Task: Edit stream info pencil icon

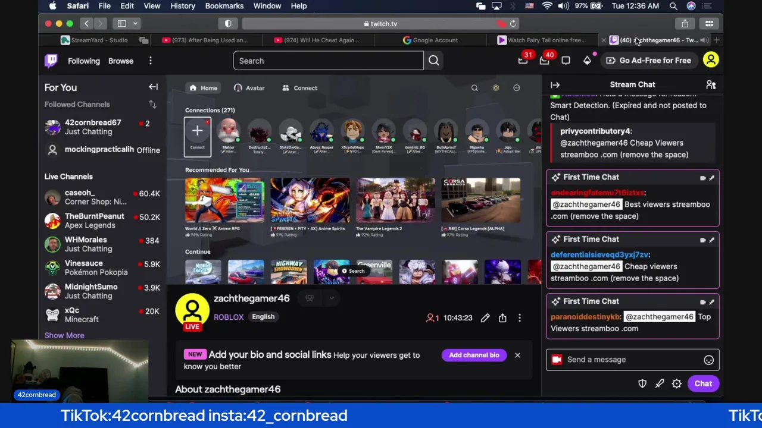Action: (x=485, y=318)
